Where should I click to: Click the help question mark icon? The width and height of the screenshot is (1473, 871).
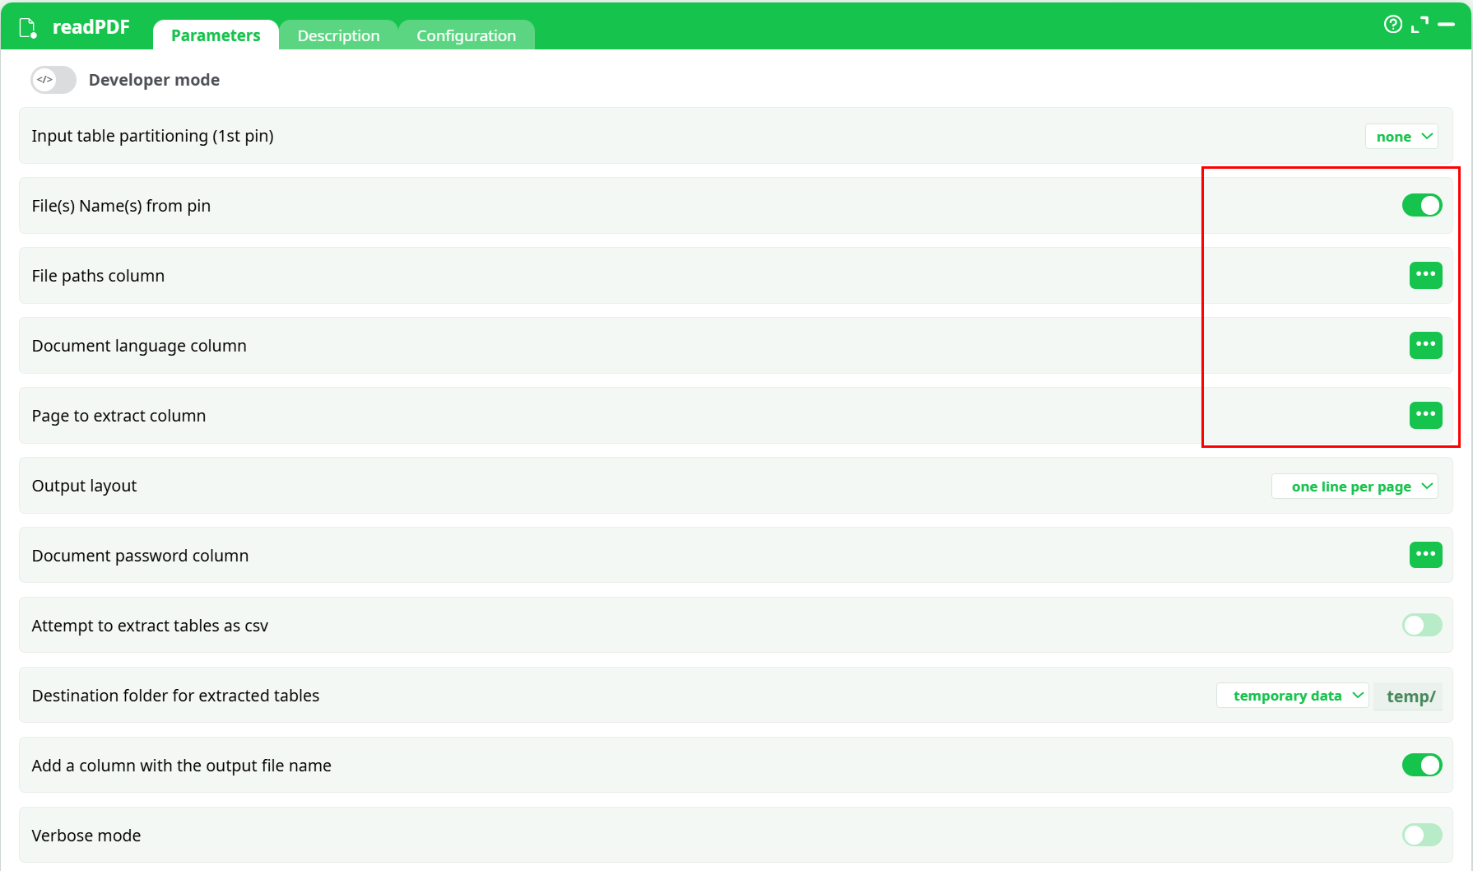[1392, 25]
